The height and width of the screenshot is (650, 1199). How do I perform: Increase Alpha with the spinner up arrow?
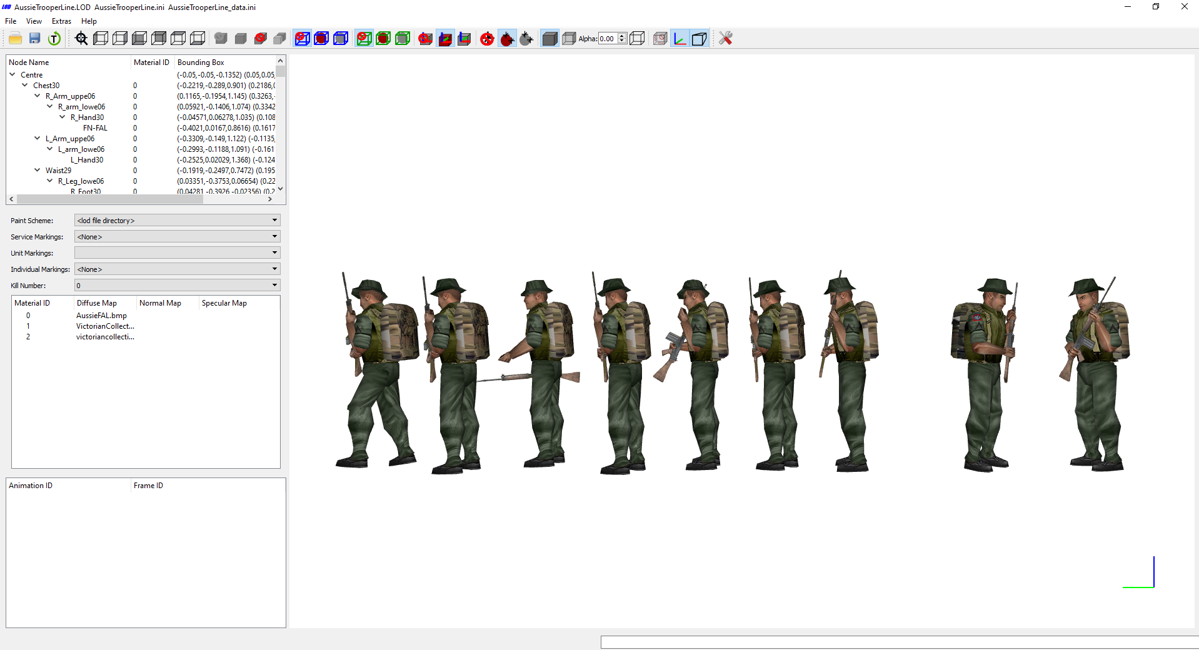coord(622,36)
